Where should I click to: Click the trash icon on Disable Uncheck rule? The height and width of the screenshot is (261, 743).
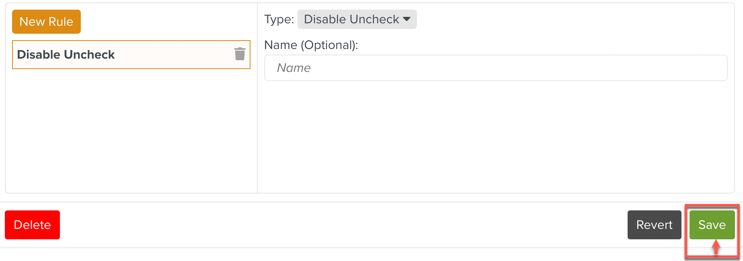(x=240, y=54)
